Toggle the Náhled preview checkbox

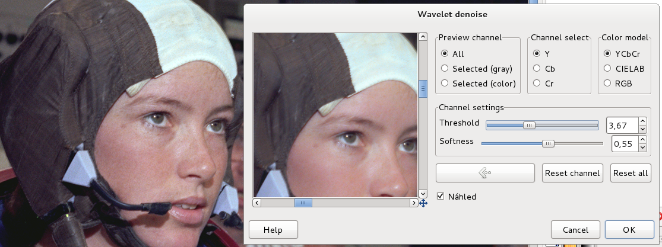441,197
